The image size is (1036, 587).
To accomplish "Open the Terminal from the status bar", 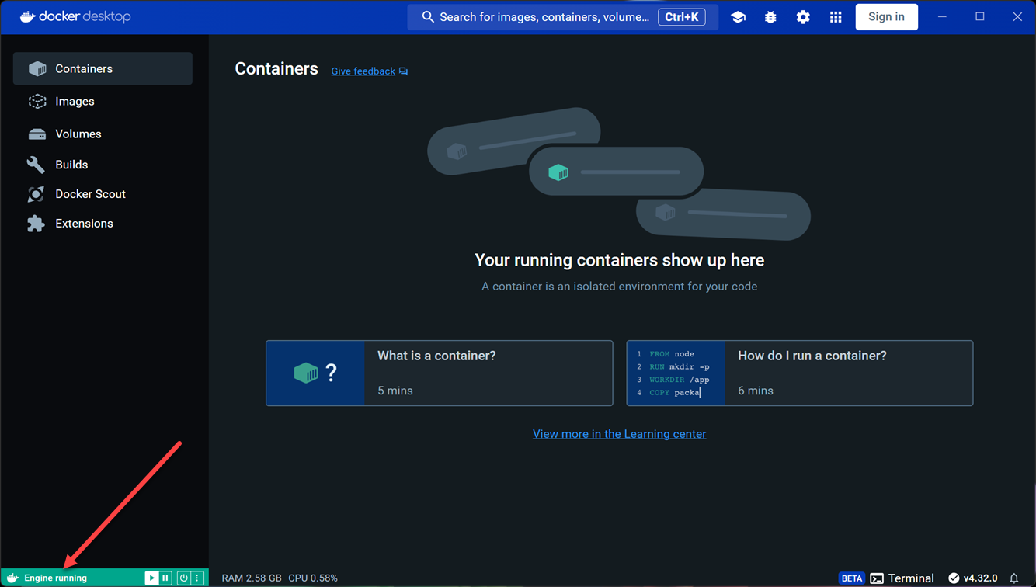I will pyautogui.click(x=902, y=578).
